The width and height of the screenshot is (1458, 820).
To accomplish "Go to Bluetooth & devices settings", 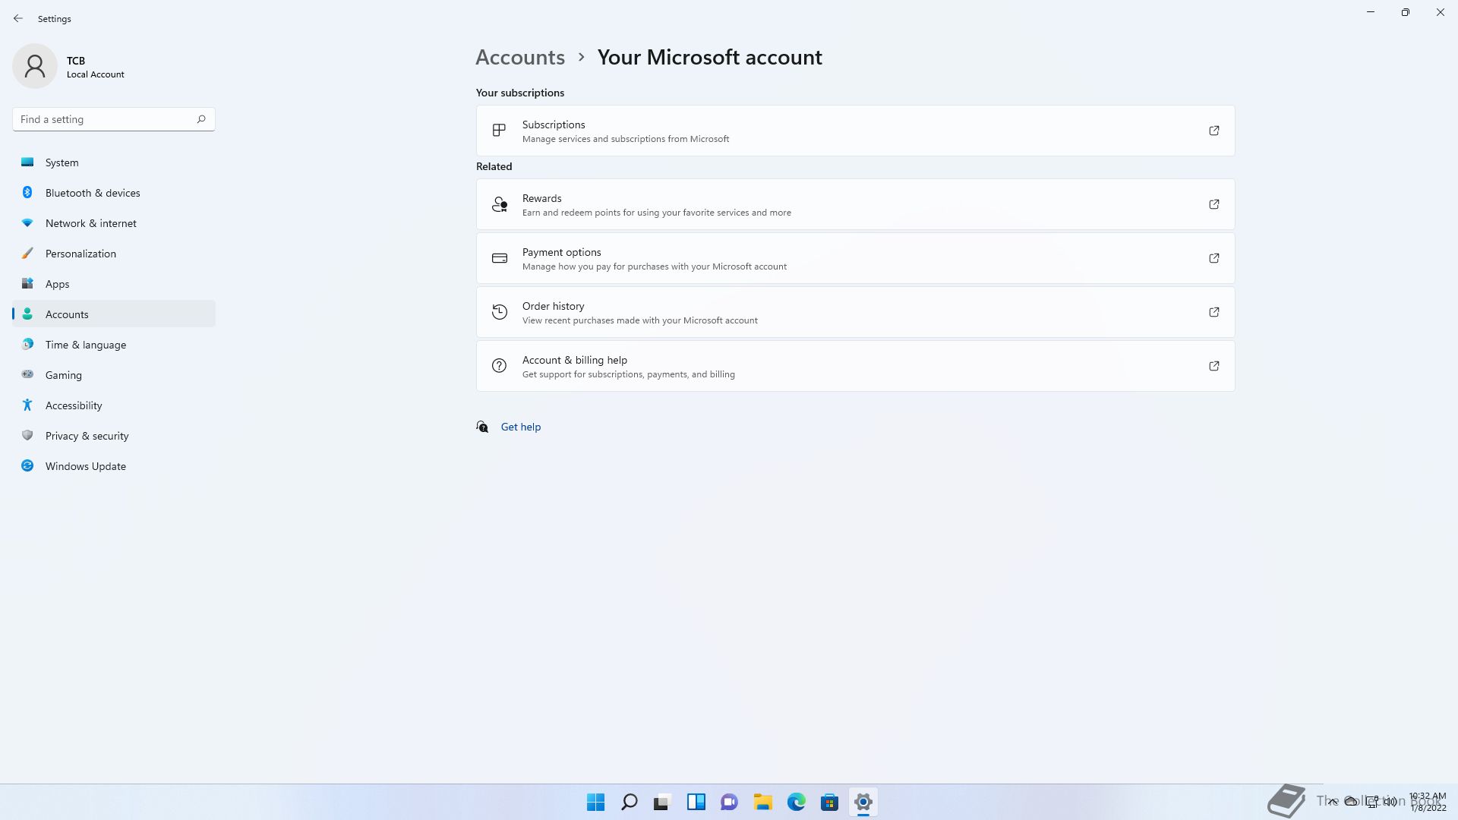I will (x=114, y=193).
